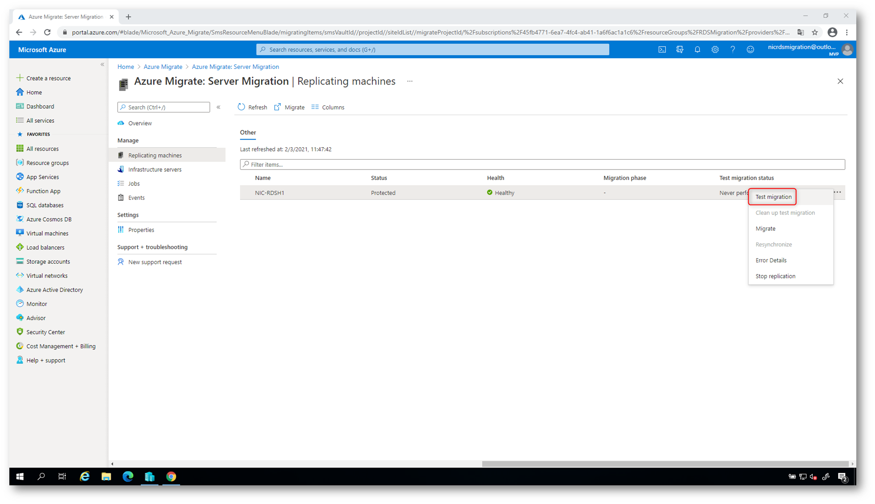Open portal settings gear
Viewport: 875px width, 504px height.
(715, 49)
